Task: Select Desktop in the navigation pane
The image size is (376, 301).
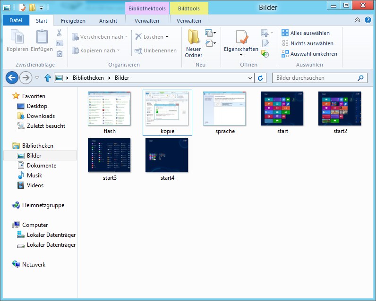Action: [x=32, y=106]
